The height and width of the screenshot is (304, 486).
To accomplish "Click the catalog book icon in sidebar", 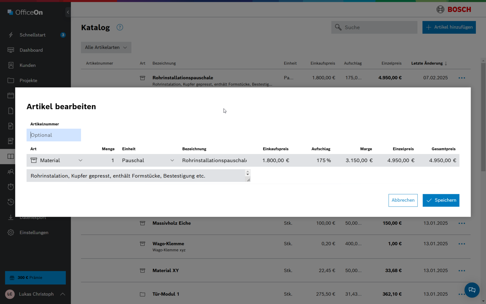I will (x=11, y=156).
